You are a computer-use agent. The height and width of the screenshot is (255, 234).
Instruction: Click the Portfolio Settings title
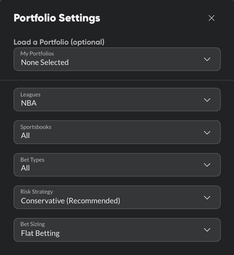57,18
